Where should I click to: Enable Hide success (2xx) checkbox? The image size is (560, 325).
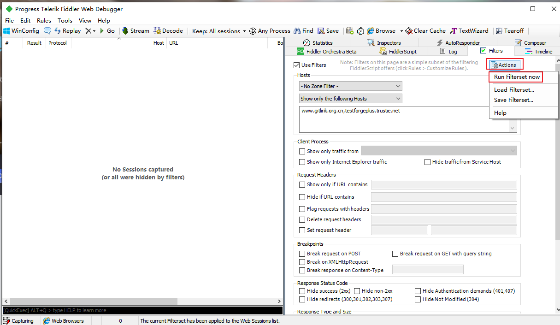[302, 291]
